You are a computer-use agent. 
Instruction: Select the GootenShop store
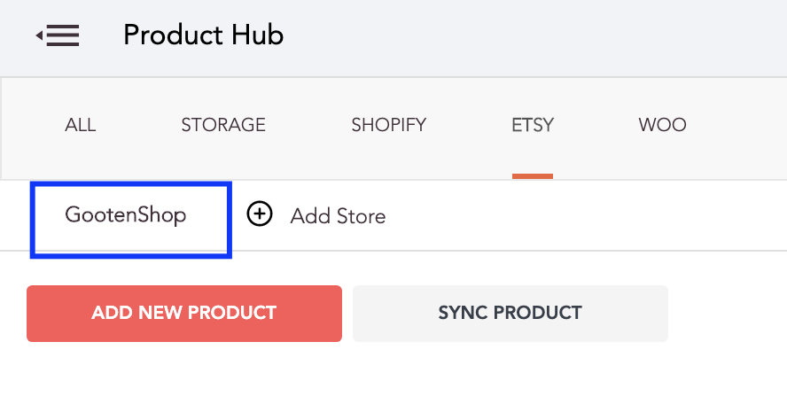click(131, 220)
